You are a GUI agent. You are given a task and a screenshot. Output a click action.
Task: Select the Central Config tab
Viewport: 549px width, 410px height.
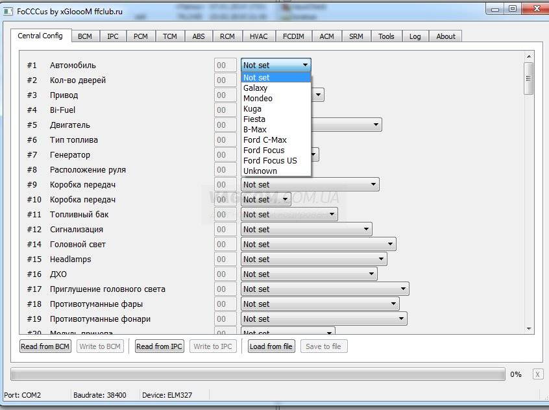pyautogui.click(x=40, y=36)
